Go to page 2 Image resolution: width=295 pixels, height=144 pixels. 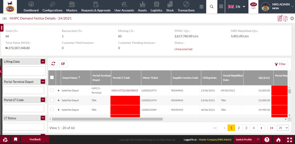(x=239, y=128)
